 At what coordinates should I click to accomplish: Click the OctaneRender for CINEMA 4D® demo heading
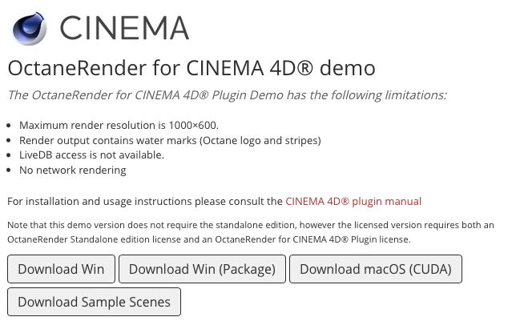coord(191,68)
